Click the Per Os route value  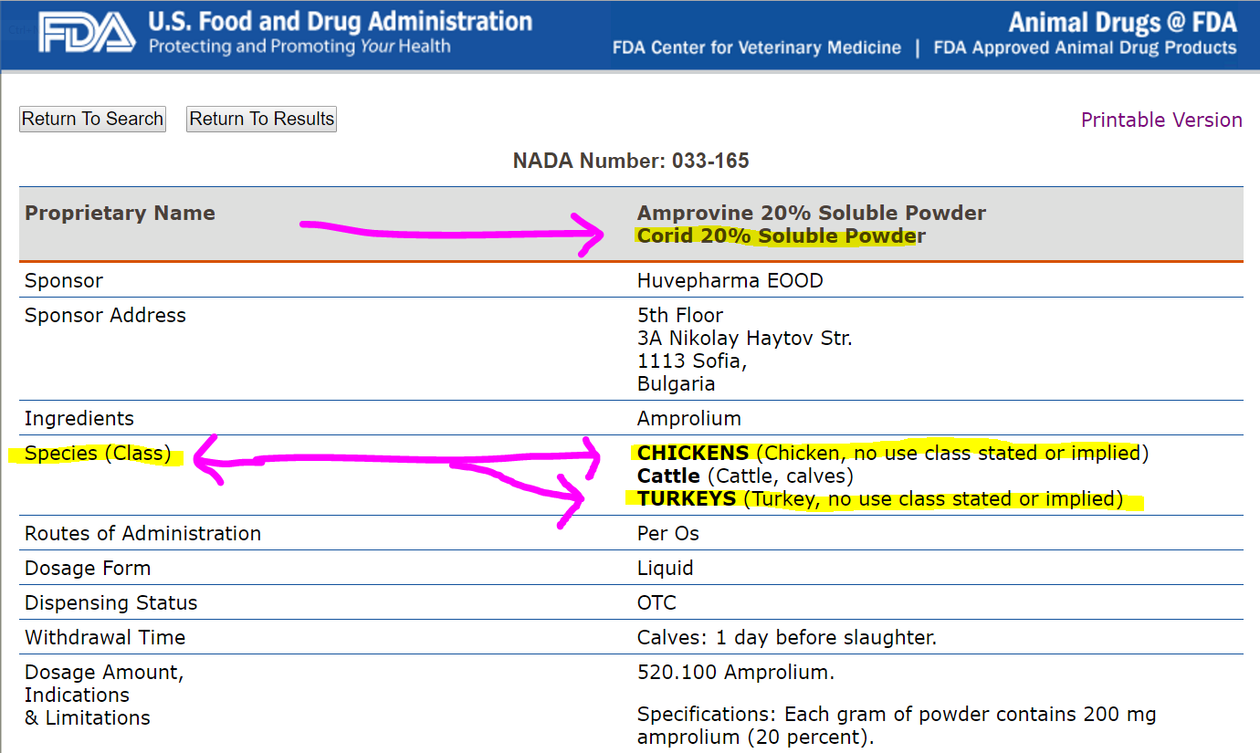(x=667, y=534)
